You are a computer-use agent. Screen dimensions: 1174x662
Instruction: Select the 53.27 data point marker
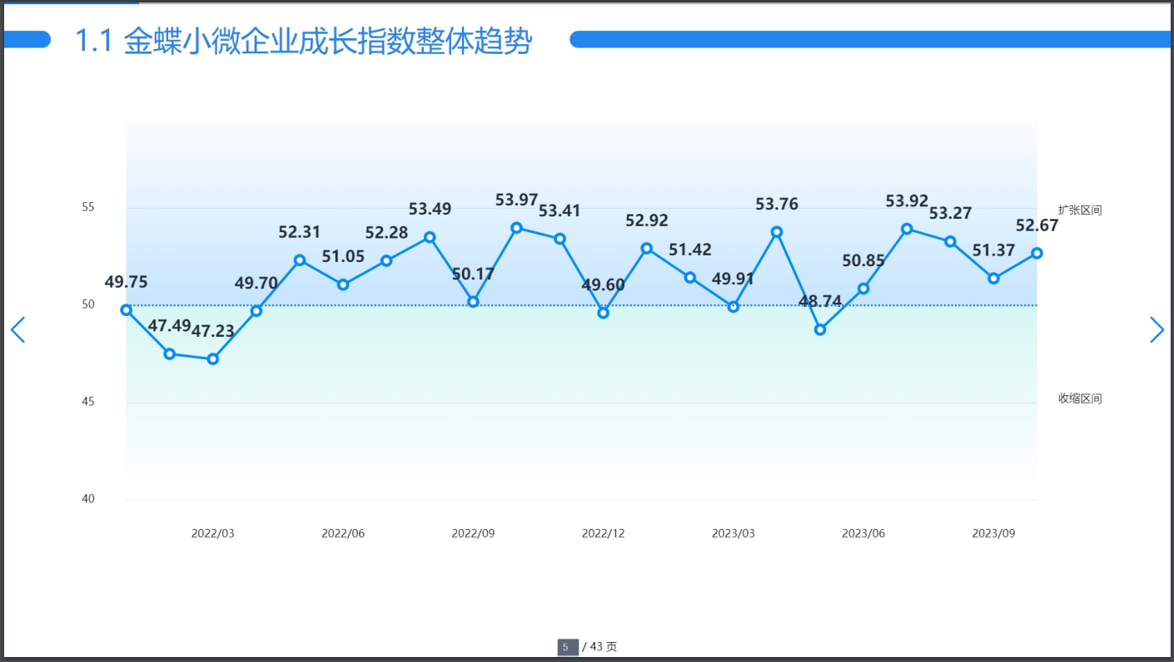click(950, 241)
